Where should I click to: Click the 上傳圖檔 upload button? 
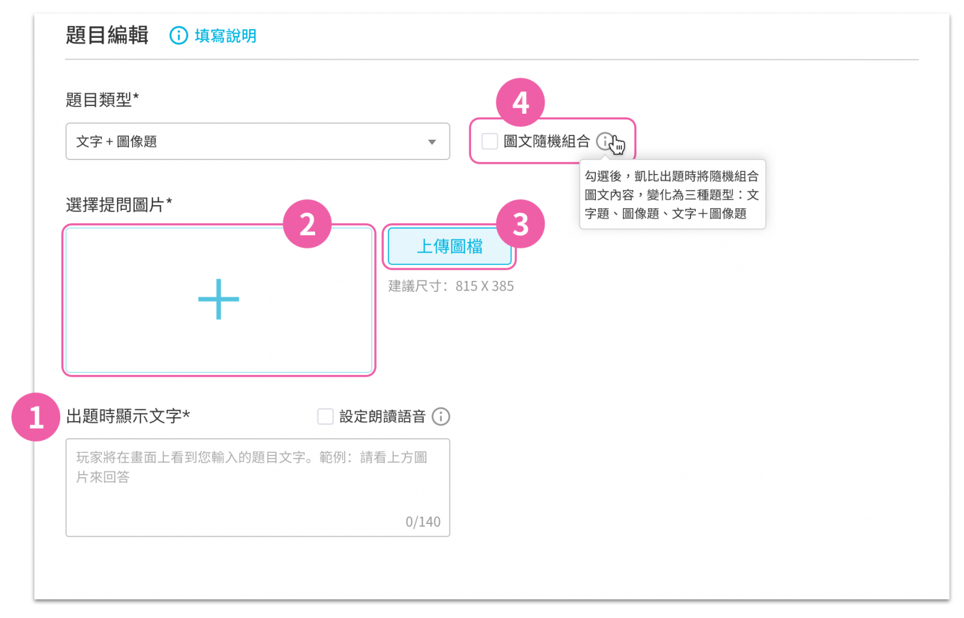[449, 246]
